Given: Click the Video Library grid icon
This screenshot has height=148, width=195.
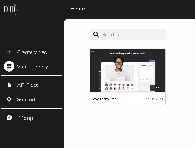Looking at the screenshot, I should 9,66.
